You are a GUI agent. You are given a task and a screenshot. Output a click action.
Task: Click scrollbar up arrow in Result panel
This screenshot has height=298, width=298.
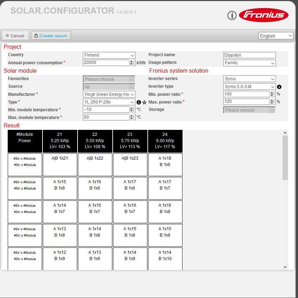(x=285, y=133)
